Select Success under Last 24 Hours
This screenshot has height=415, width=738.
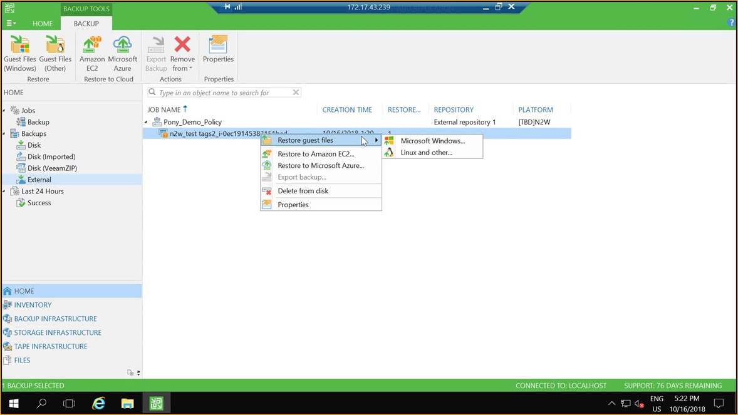[x=39, y=203]
